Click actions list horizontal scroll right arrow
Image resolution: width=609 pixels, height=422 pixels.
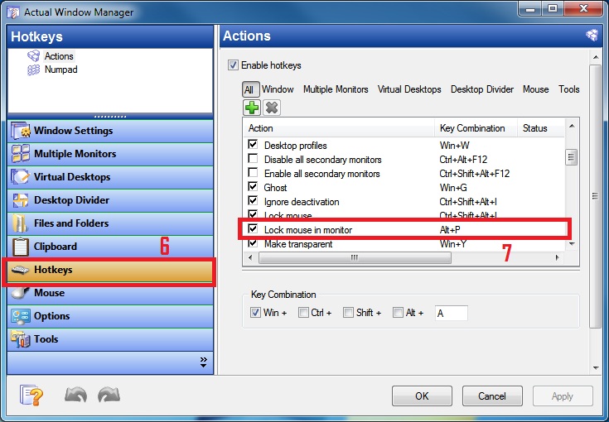(x=558, y=257)
